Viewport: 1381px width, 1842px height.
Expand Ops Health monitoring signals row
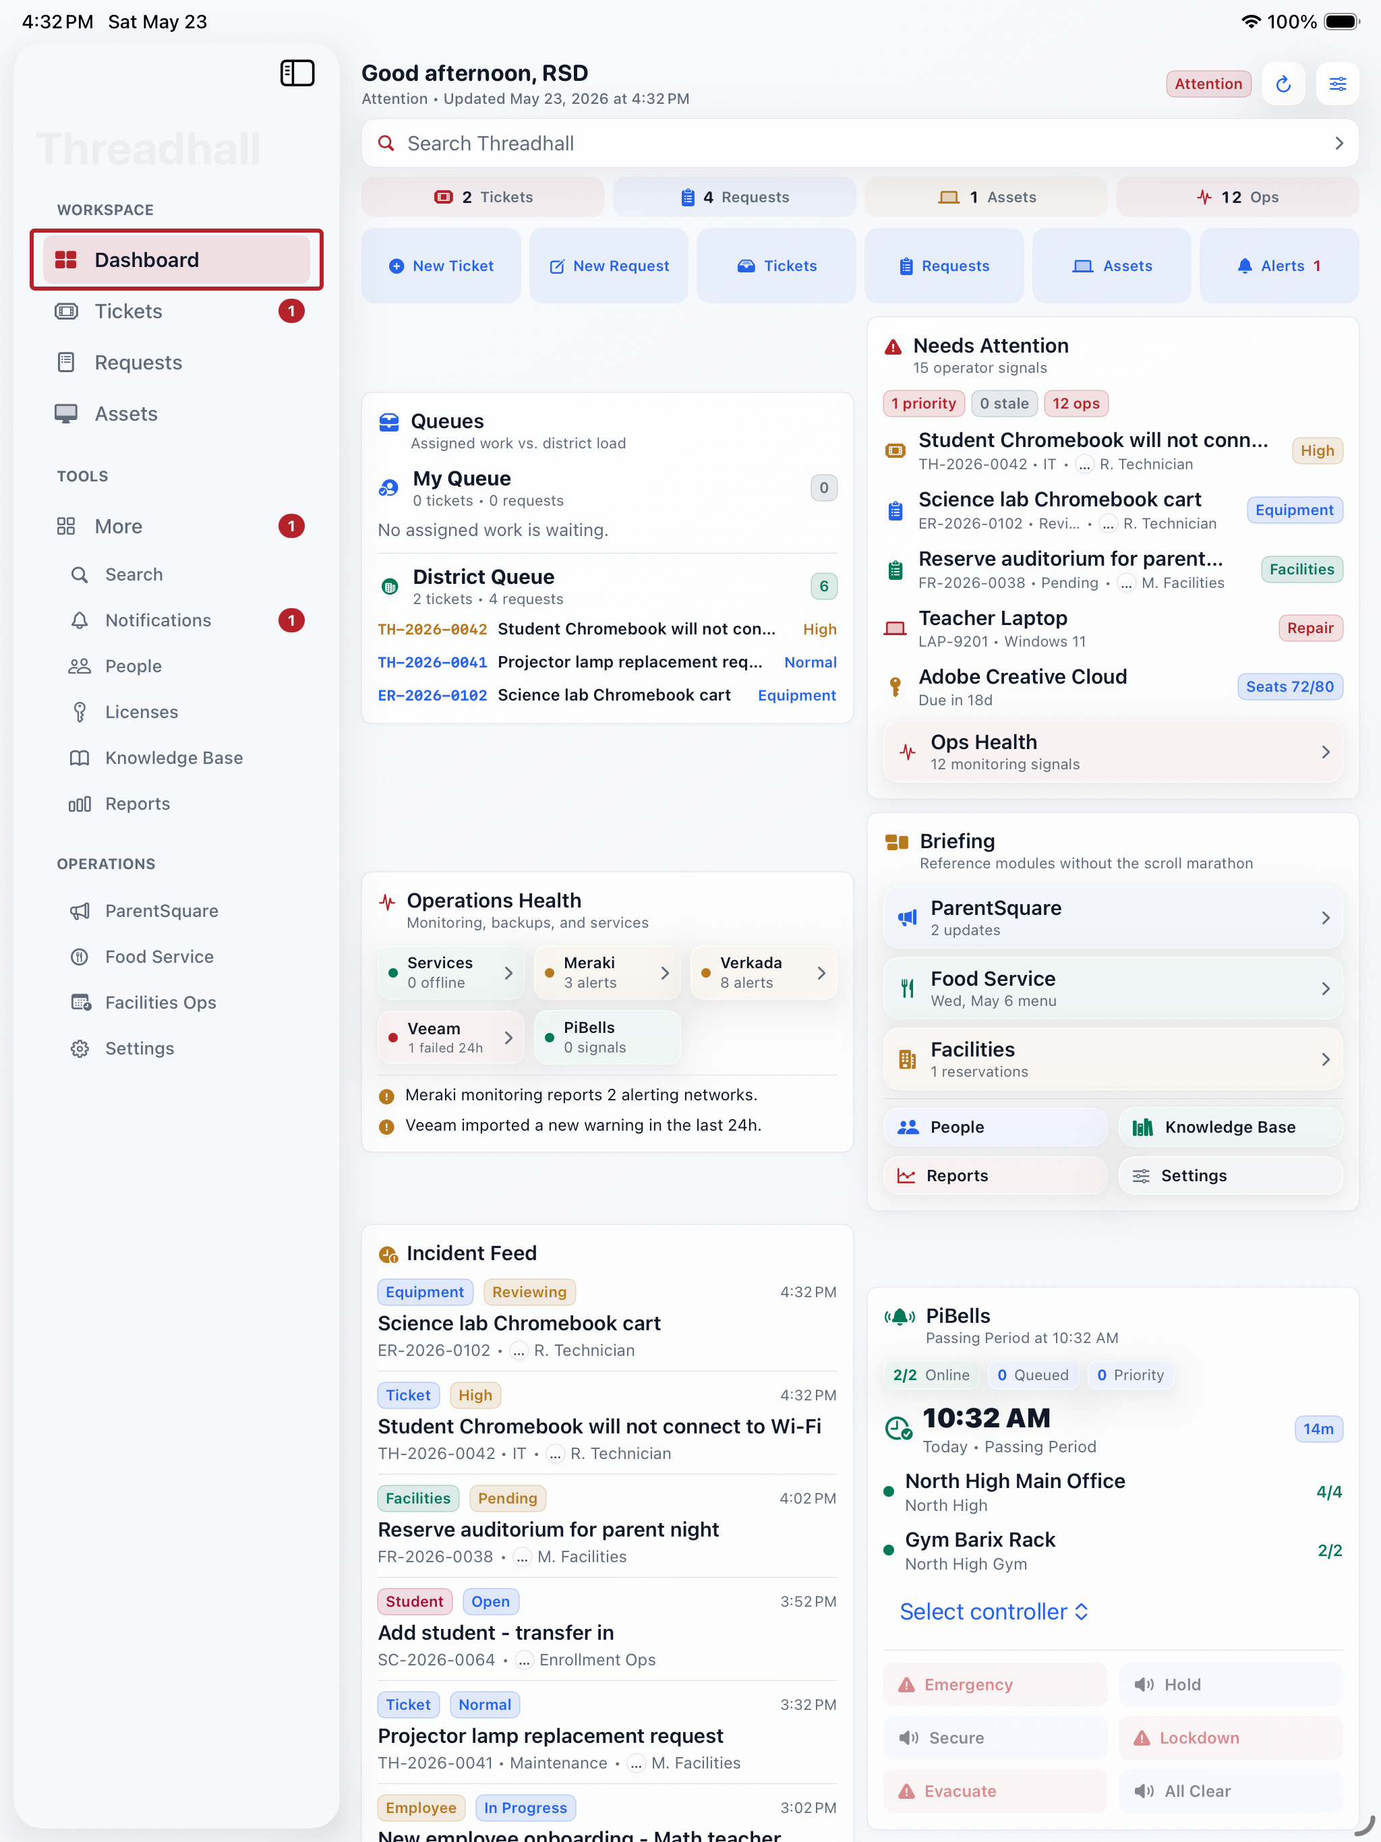point(1113,752)
